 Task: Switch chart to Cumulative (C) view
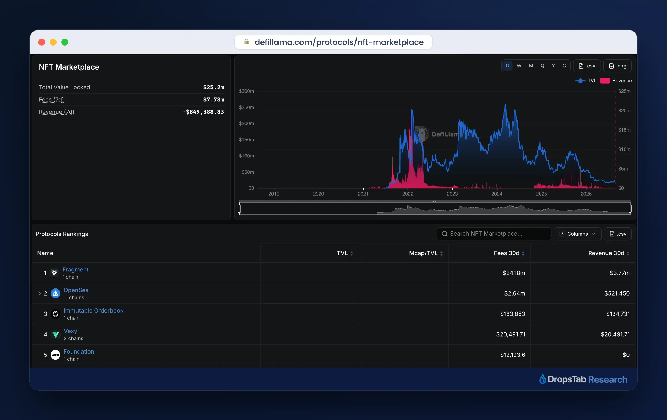tap(564, 66)
